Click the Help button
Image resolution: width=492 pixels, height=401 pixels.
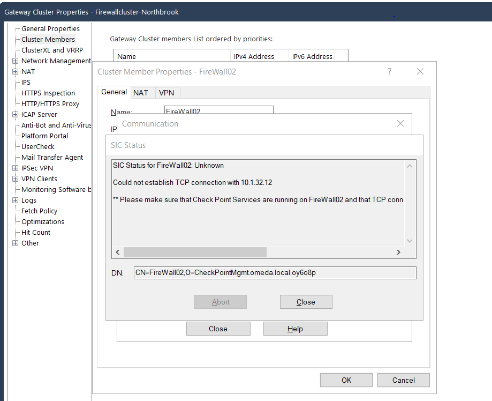pos(295,328)
